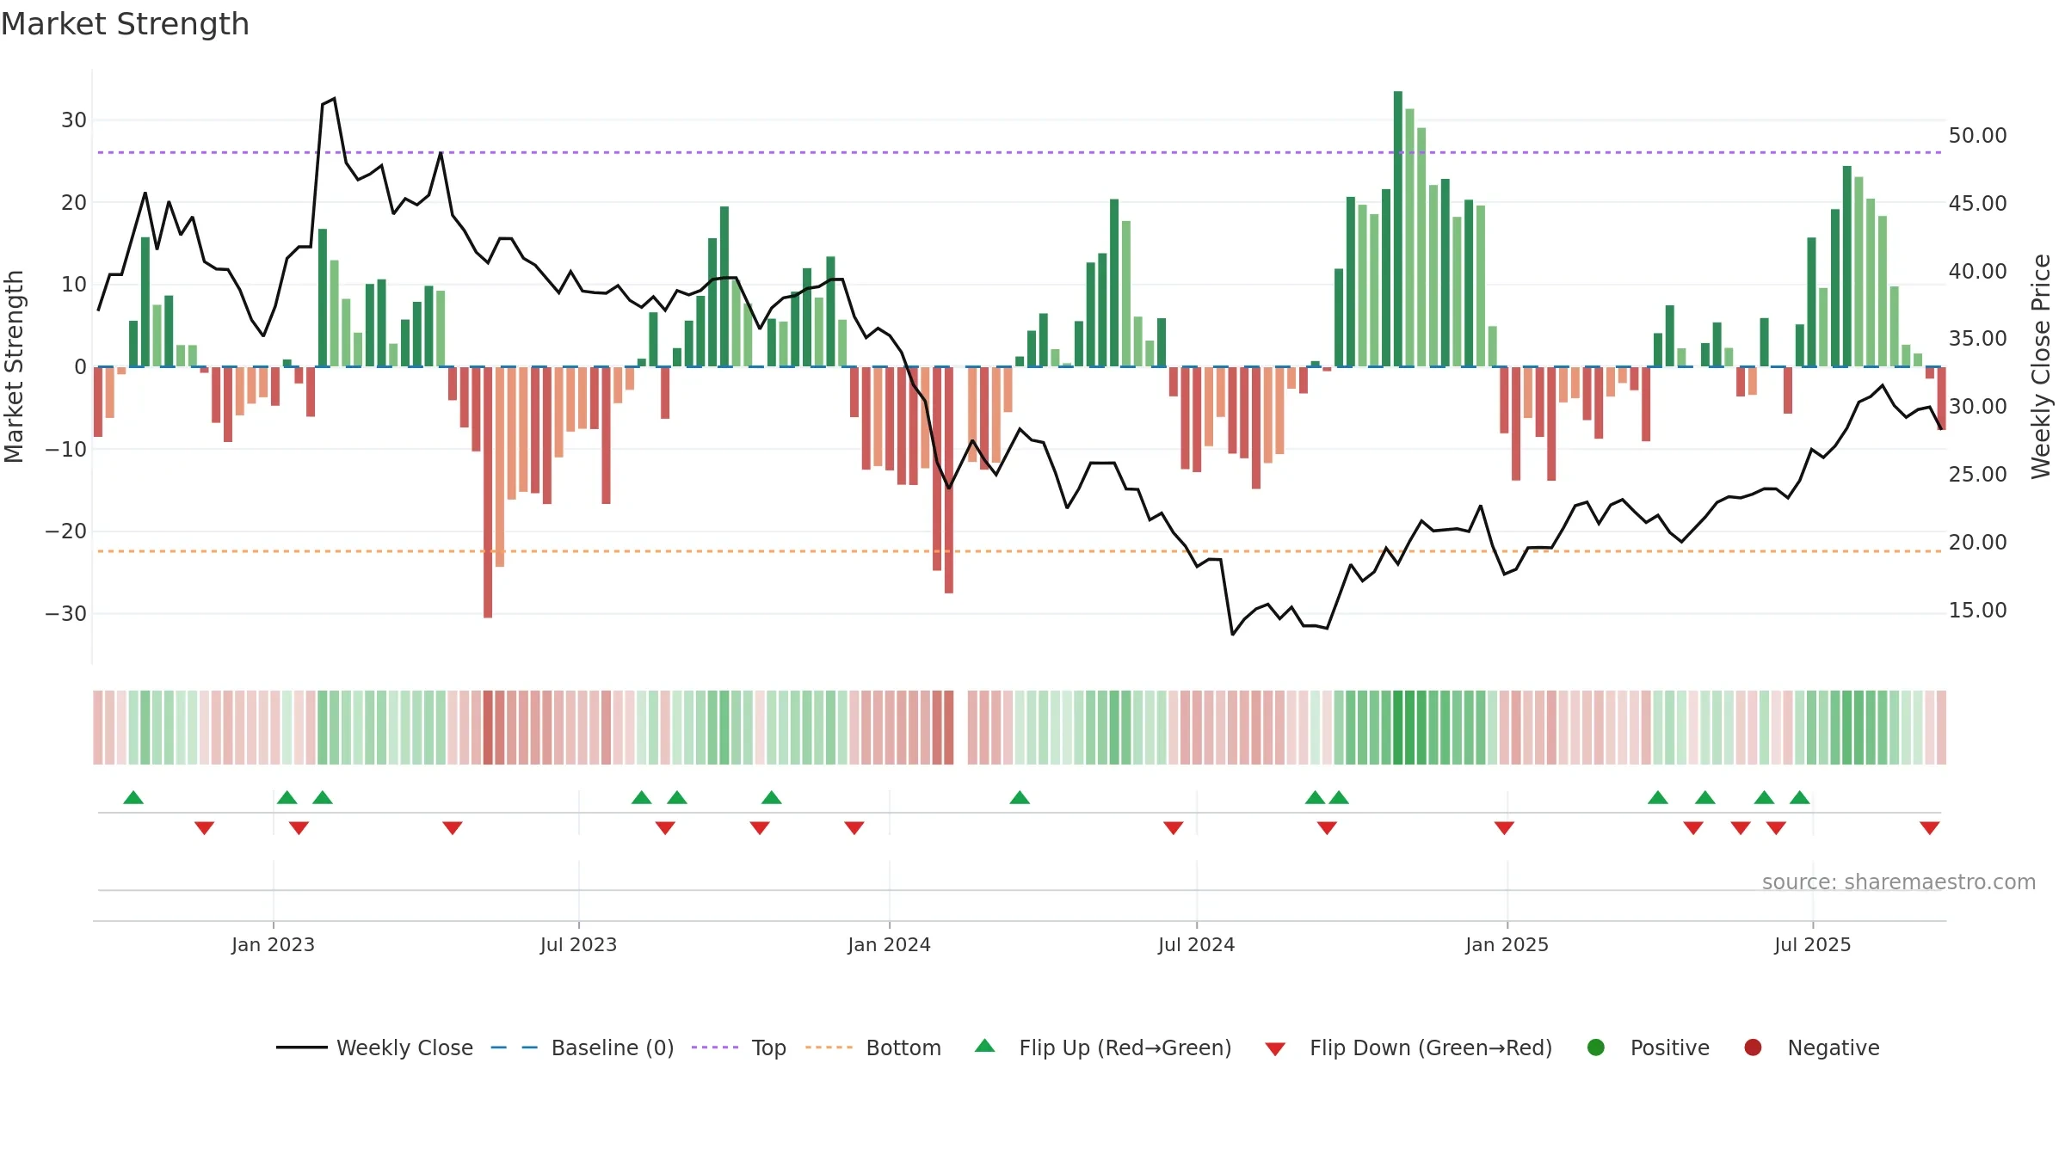Viewport: 2065px width, 1161px height.
Task: Click the 45.00 price tick
Action: [x=1977, y=203]
